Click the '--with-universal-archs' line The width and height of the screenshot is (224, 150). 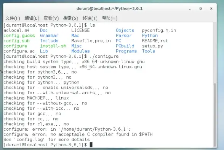[57, 93]
